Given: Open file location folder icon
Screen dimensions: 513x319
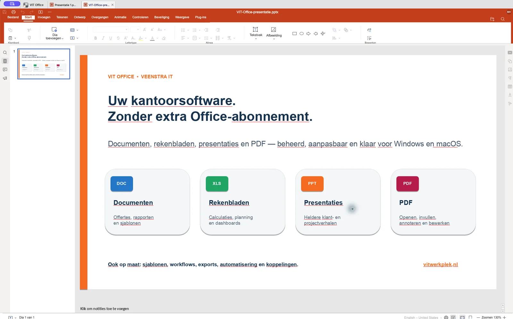Looking at the screenshot, I should pos(492,19).
